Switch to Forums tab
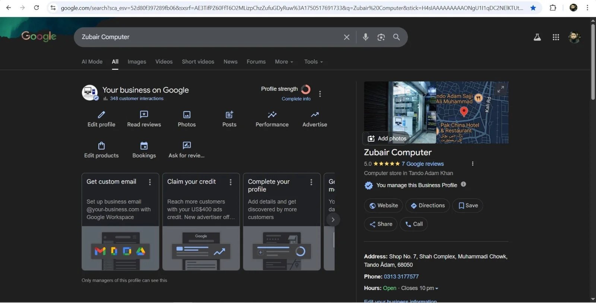 (x=256, y=62)
